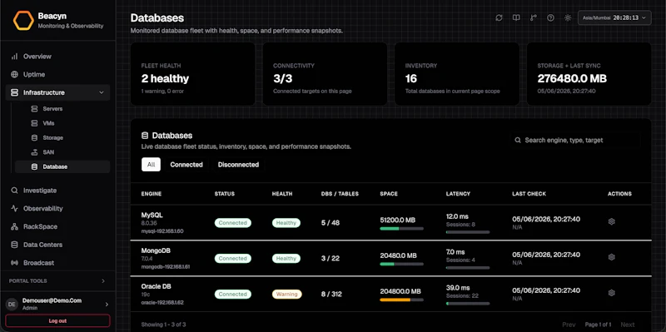
Task: Click the git branch icon in header
Action: (x=534, y=17)
